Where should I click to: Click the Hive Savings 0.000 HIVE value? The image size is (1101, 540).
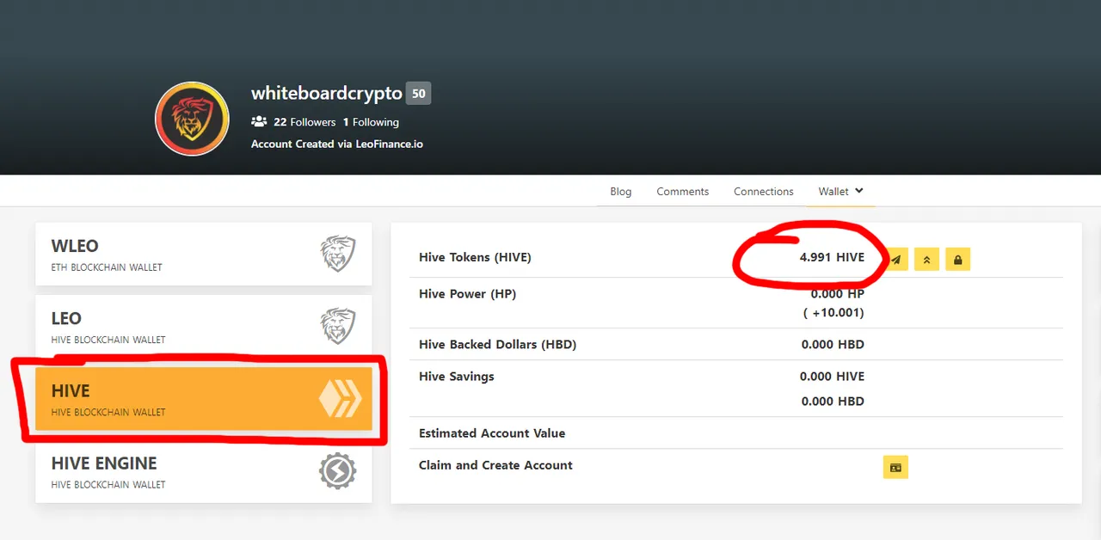[x=832, y=377]
